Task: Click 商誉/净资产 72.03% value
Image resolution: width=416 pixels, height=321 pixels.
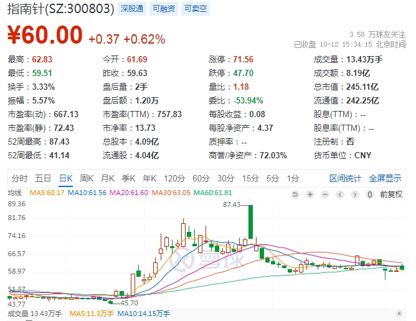Action: [x=273, y=155]
